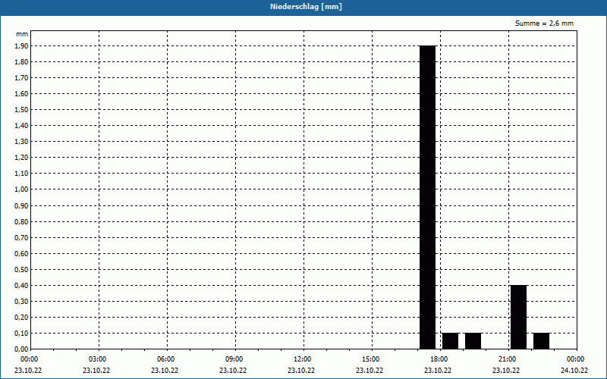The height and width of the screenshot is (379, 607).
Task: Click the 0,40 y-axis label
Action: click(x=21, y=286)
